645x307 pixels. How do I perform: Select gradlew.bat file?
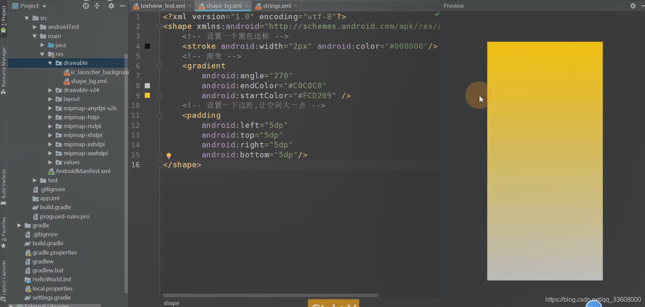click(x=44, y=270)
